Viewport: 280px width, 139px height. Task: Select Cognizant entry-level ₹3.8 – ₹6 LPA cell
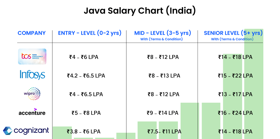coord(84,132)
